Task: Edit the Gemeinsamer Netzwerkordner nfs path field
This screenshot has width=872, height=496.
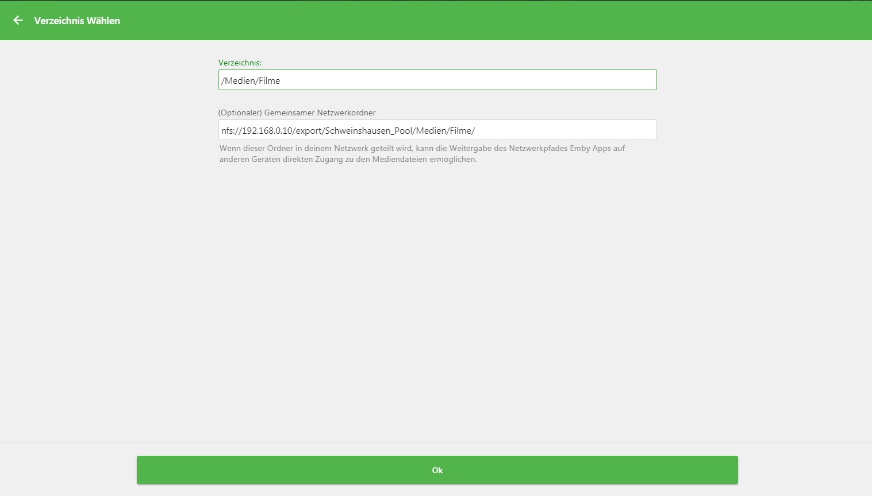Action: point(437,130)
